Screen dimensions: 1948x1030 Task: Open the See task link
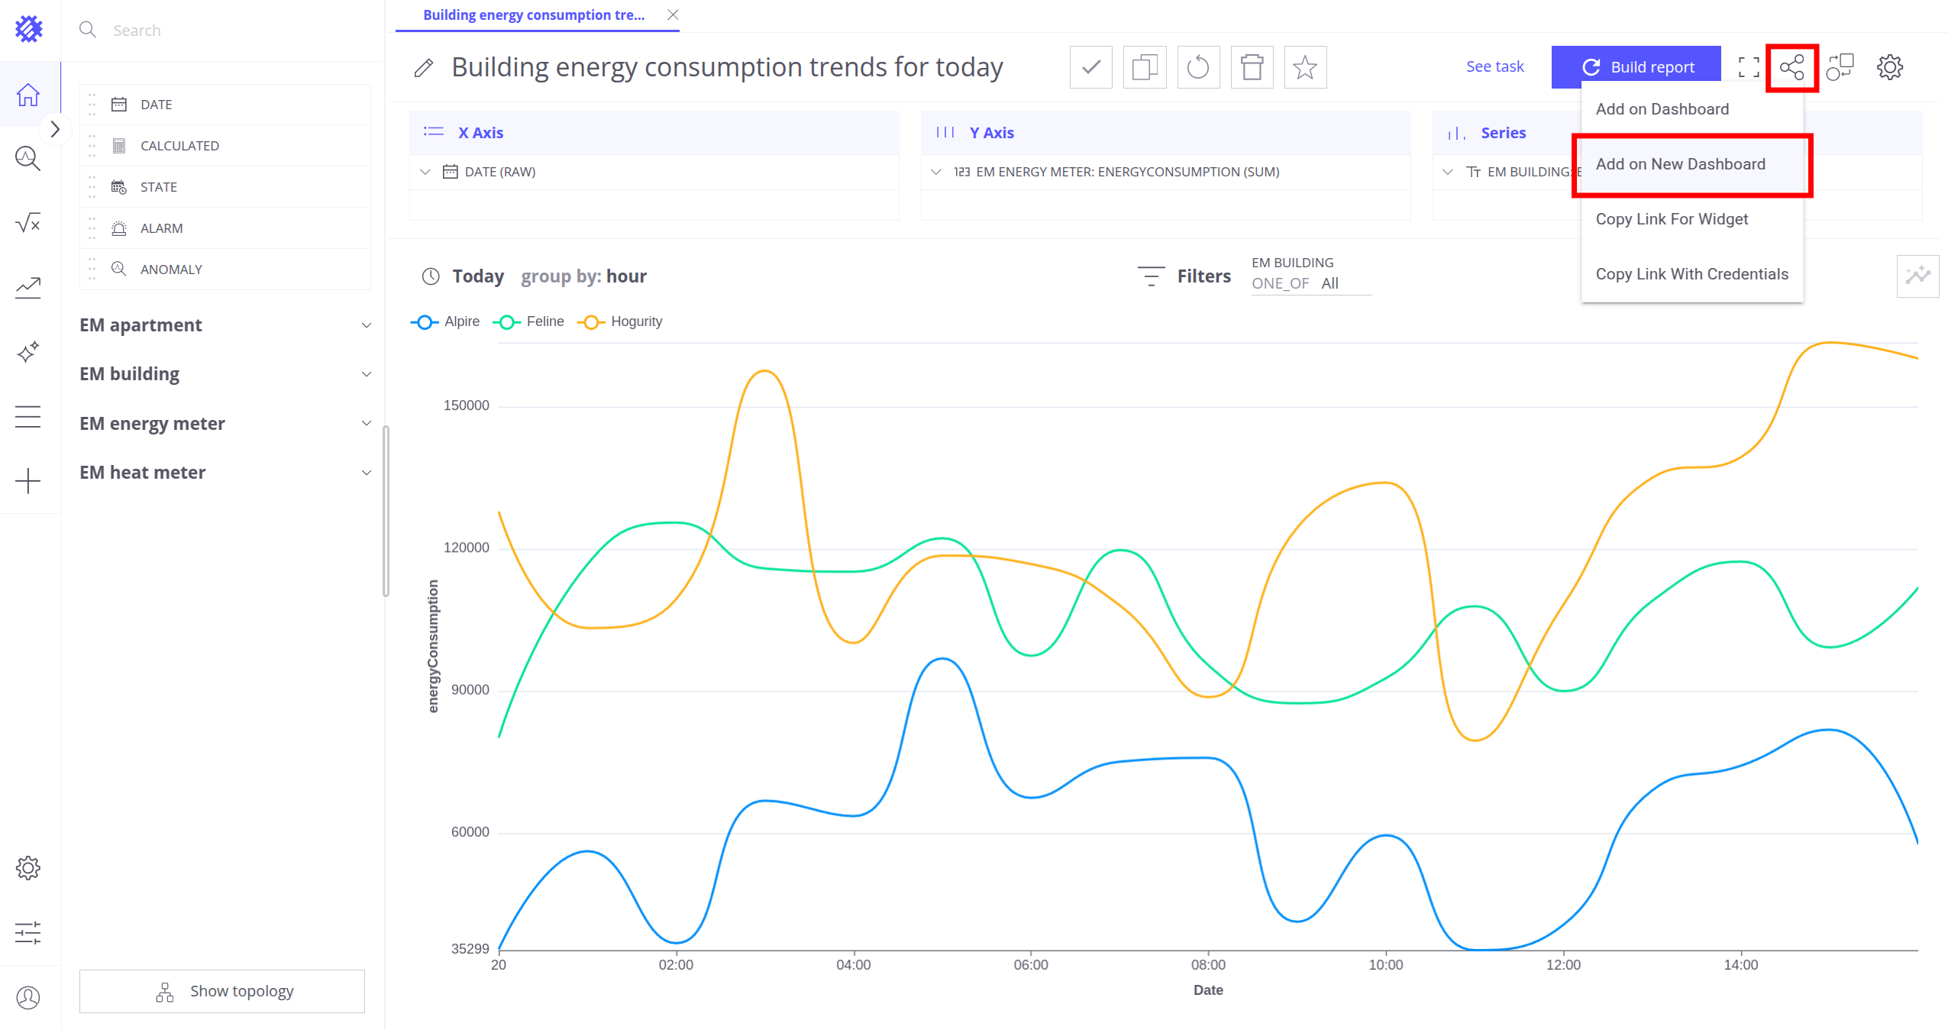coord(1494,66)
